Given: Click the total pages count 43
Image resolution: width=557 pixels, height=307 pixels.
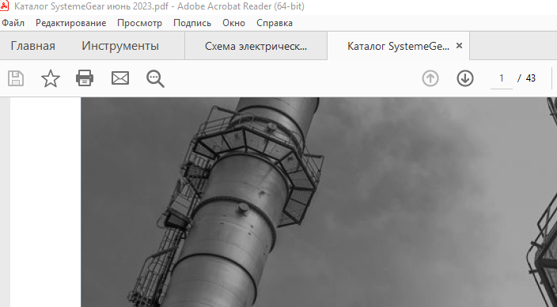Looking at the screenshot, I should [x=531, y=78].
